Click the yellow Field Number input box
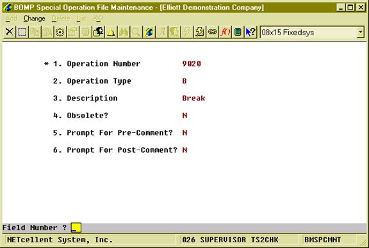Viewport: 369px width, 248px height. [x=76, y=228]
